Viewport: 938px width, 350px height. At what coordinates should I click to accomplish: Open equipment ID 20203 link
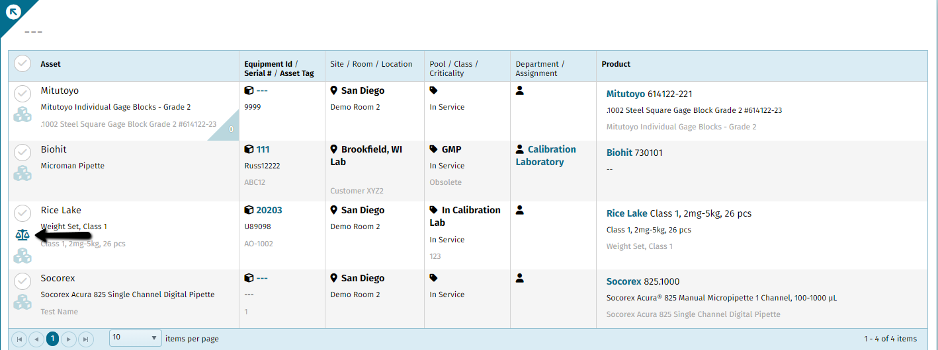click(269, 210)
